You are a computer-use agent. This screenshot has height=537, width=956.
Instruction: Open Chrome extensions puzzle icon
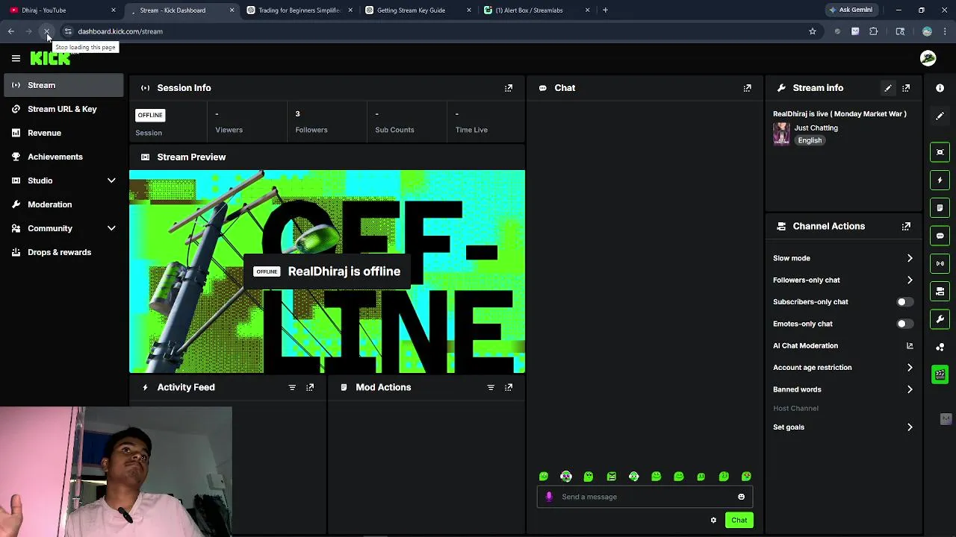point(873,31)
